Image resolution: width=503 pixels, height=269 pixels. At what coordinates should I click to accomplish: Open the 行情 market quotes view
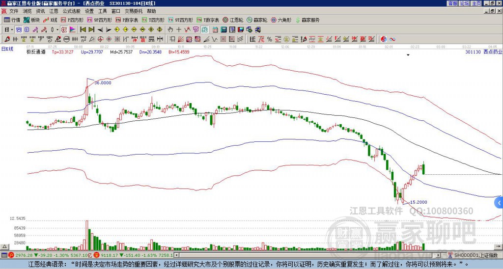coord(12,20)
